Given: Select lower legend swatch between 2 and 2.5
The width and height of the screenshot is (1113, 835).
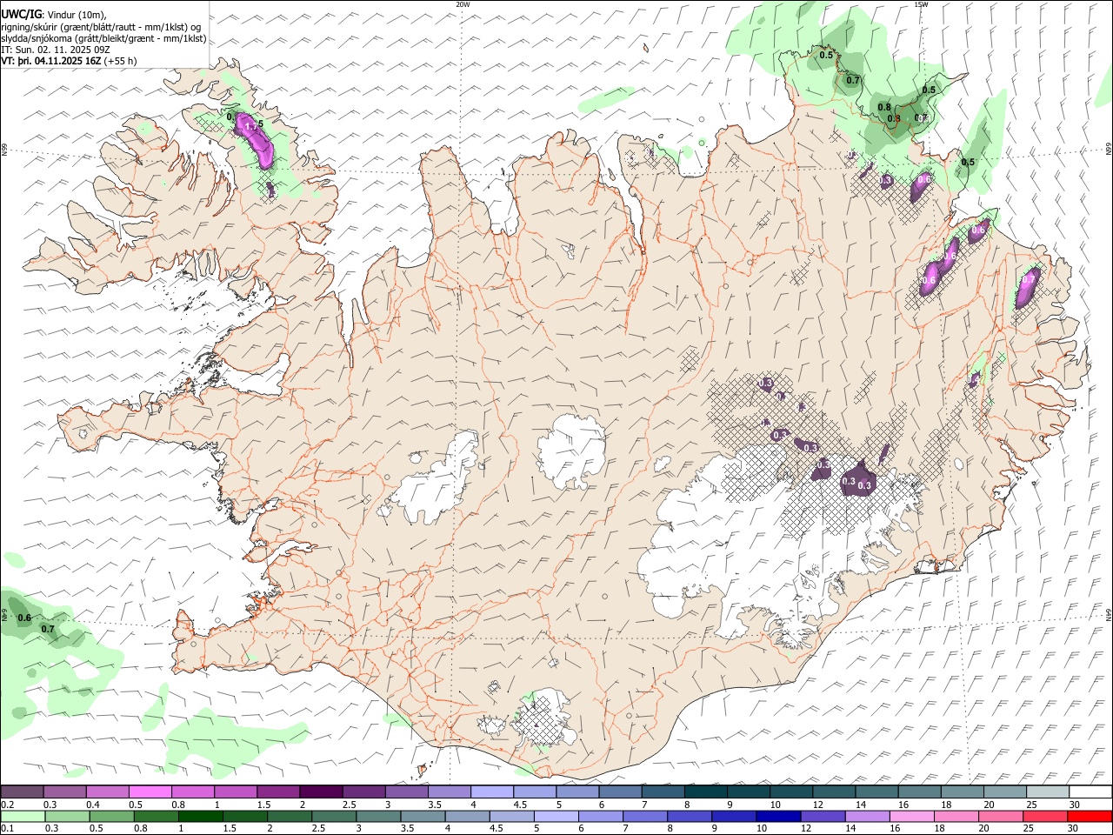Looking at the screenshot, I should [289, 816].
